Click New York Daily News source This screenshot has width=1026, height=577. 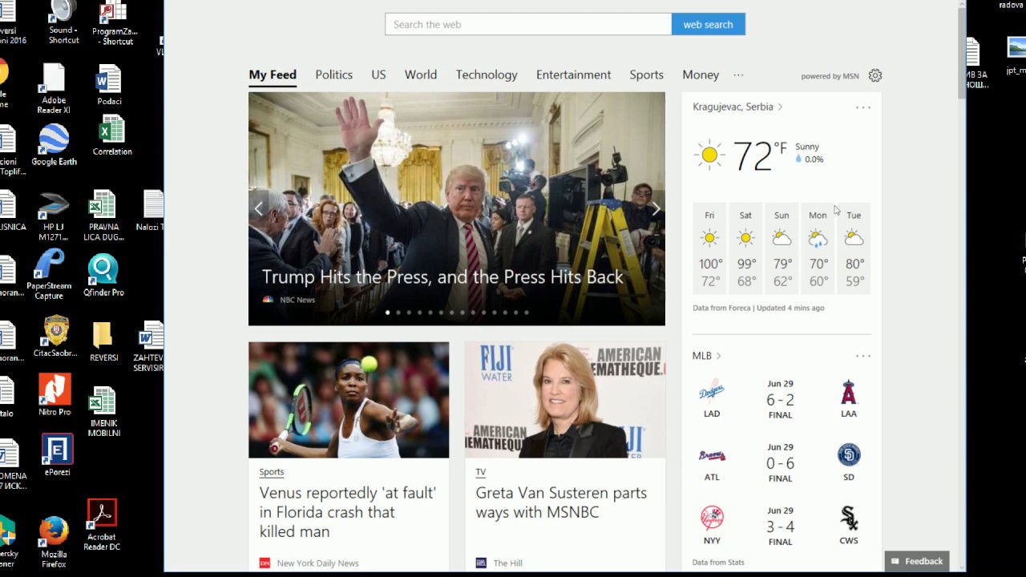pos(317,563)
